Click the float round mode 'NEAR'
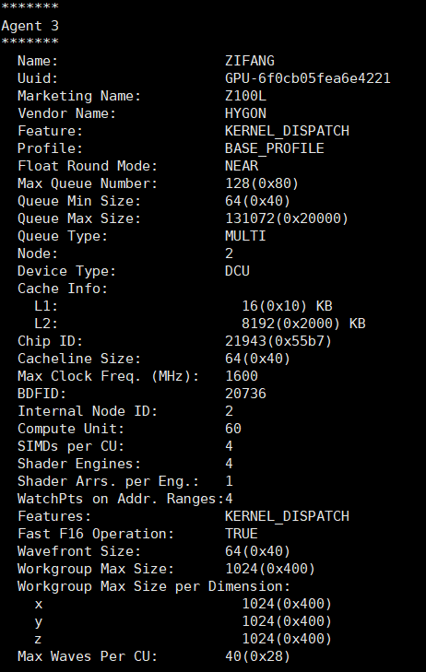This screenshot has height=672, width=426. [x=242, y=166]
